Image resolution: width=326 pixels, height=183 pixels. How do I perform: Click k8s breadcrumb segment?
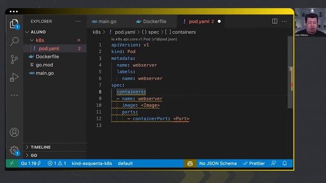point(96,32)
